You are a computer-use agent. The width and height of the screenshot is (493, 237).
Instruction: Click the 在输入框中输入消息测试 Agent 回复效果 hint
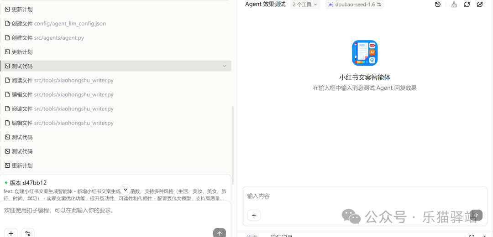pos(365,88)
